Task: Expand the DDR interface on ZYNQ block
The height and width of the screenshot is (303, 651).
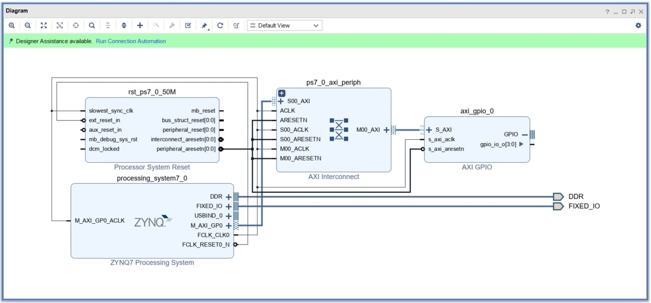Action: tap(229, 197)
